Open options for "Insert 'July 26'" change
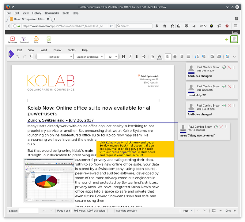 234,86
